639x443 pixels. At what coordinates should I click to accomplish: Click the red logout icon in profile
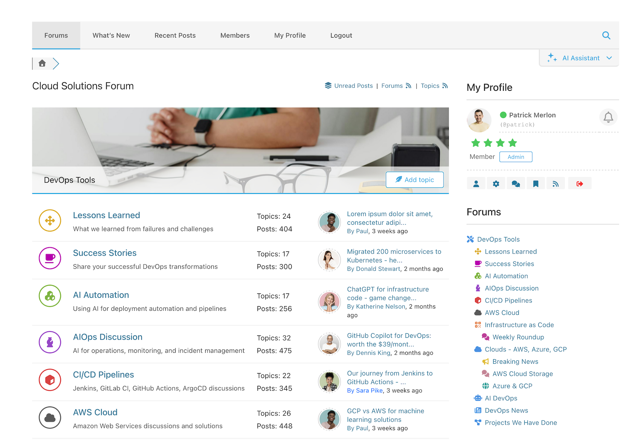[579, 184]
